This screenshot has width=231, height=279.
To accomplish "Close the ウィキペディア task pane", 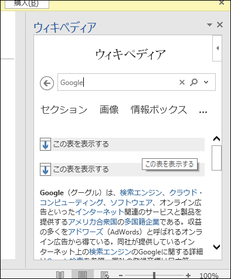I will pos(220,25).
